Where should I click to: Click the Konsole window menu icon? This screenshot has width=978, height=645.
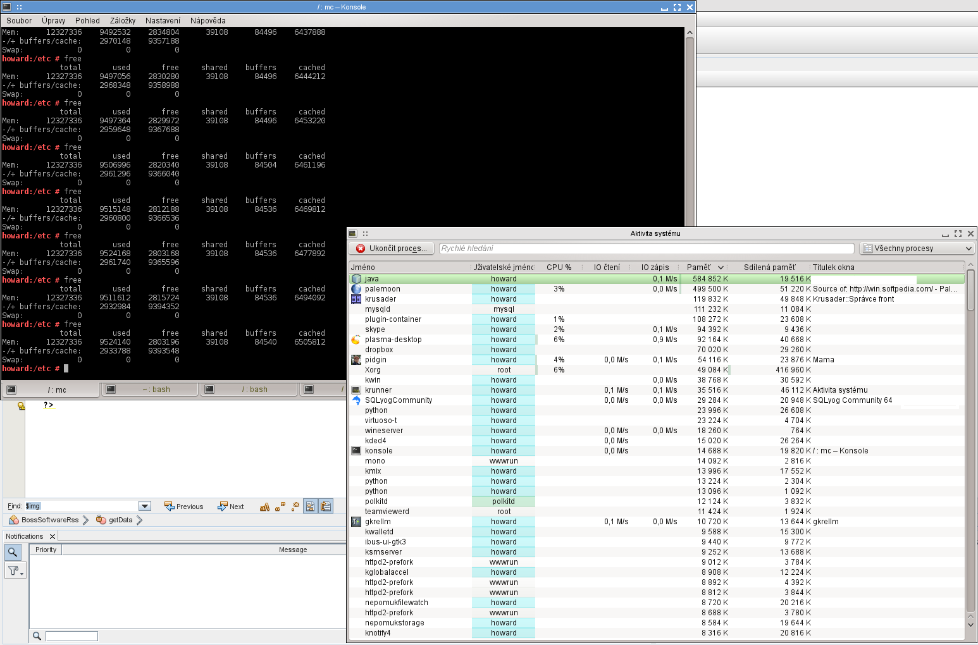coord(7,7)
